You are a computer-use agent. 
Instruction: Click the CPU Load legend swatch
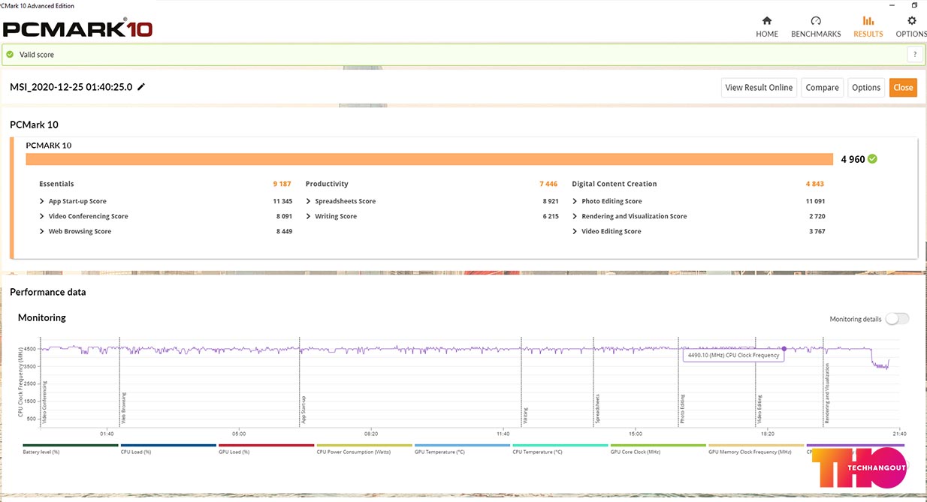click(x=168, y=445)
